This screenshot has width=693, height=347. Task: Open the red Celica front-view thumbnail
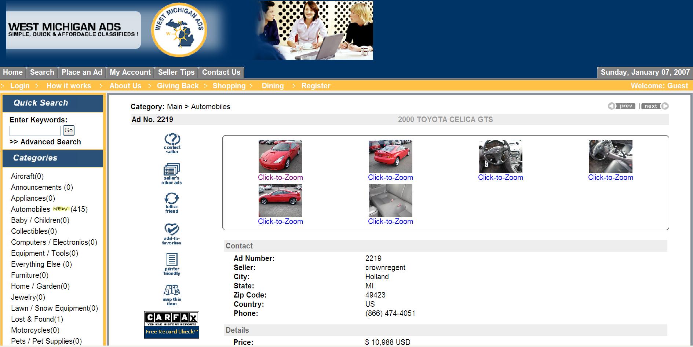tap(280, 156)
